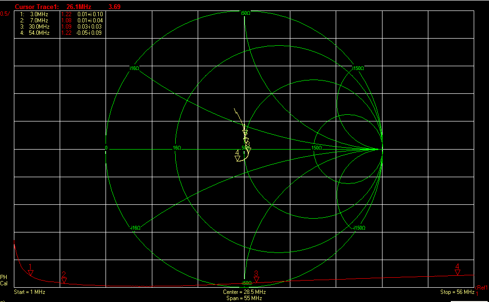The width and height of the screenshot is (489, 302).
Task: Click the Stop = 56 MHz label
Action: (457, 292)
